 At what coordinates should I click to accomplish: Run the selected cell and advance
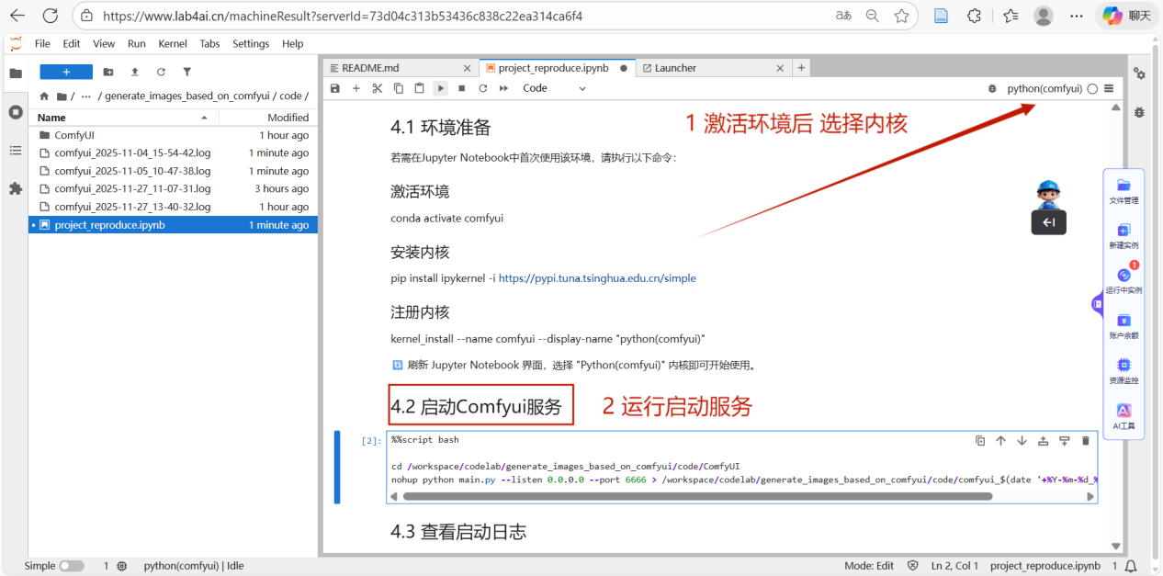441,88
